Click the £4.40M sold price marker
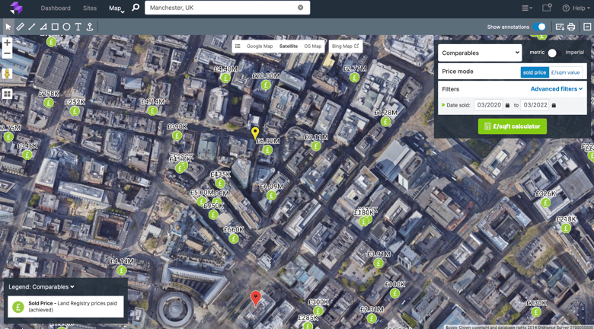 (x=225, y=78)
